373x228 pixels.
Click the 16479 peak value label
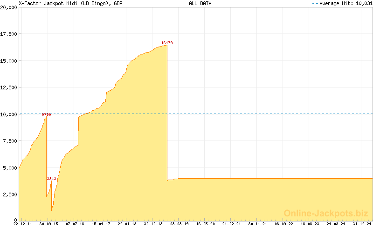pos(167,43)
